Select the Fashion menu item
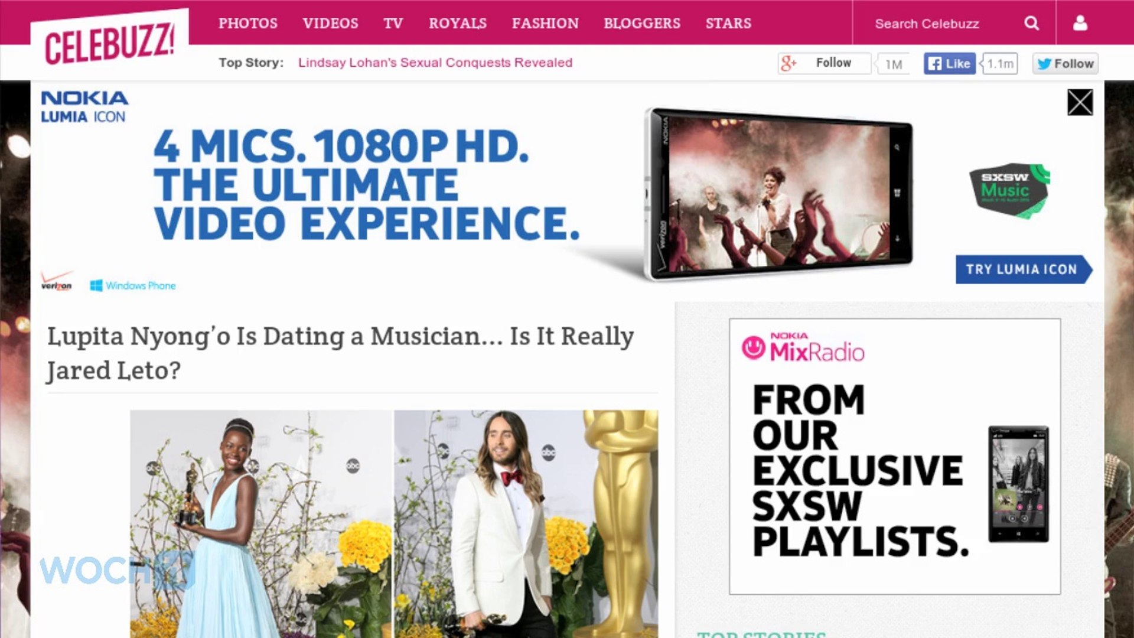This screenshot has width=1134, height=638. click(x=545, y=23)
